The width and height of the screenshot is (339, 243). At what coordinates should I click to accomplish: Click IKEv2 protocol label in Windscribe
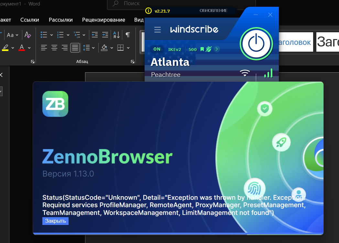(x=174, y=49)
